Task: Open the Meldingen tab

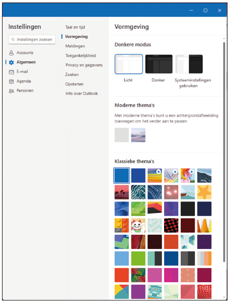Action: click(75, 46)
